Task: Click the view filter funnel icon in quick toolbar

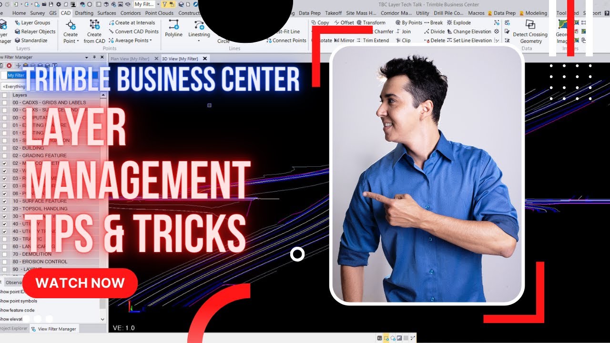Action: pos(164,4)
